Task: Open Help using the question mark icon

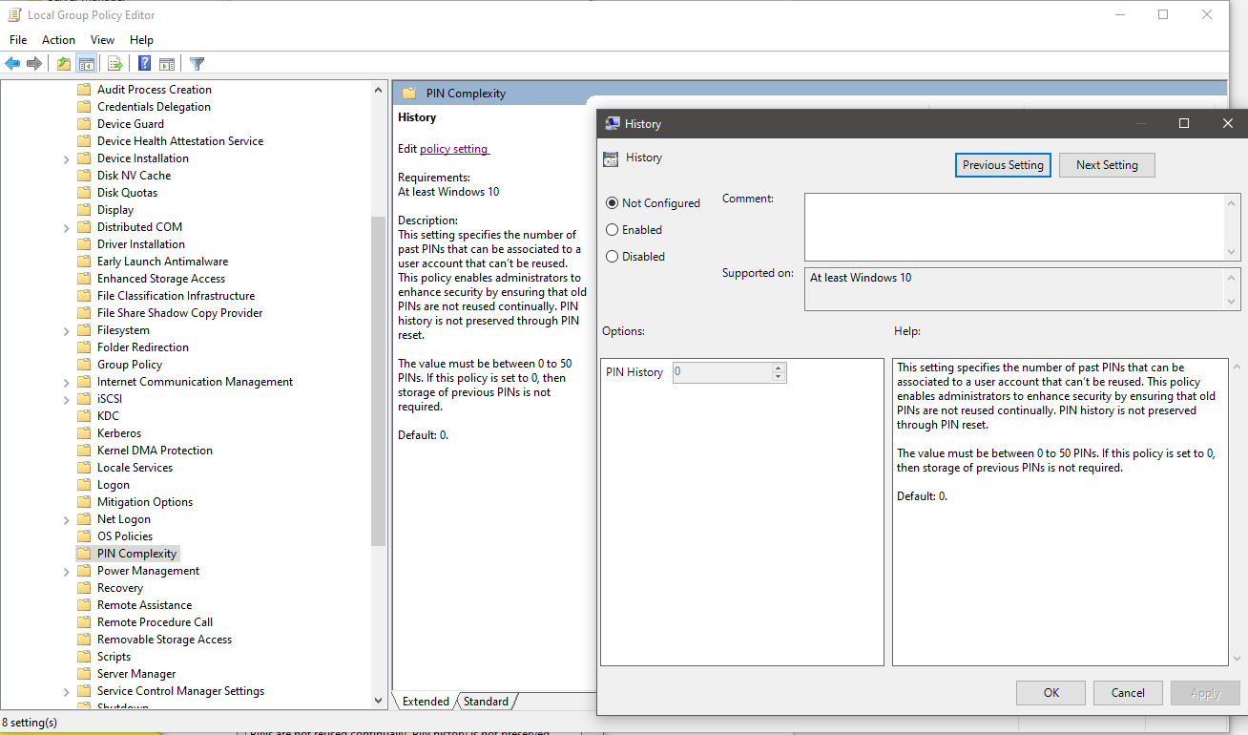Action: (x=144, y=63)
